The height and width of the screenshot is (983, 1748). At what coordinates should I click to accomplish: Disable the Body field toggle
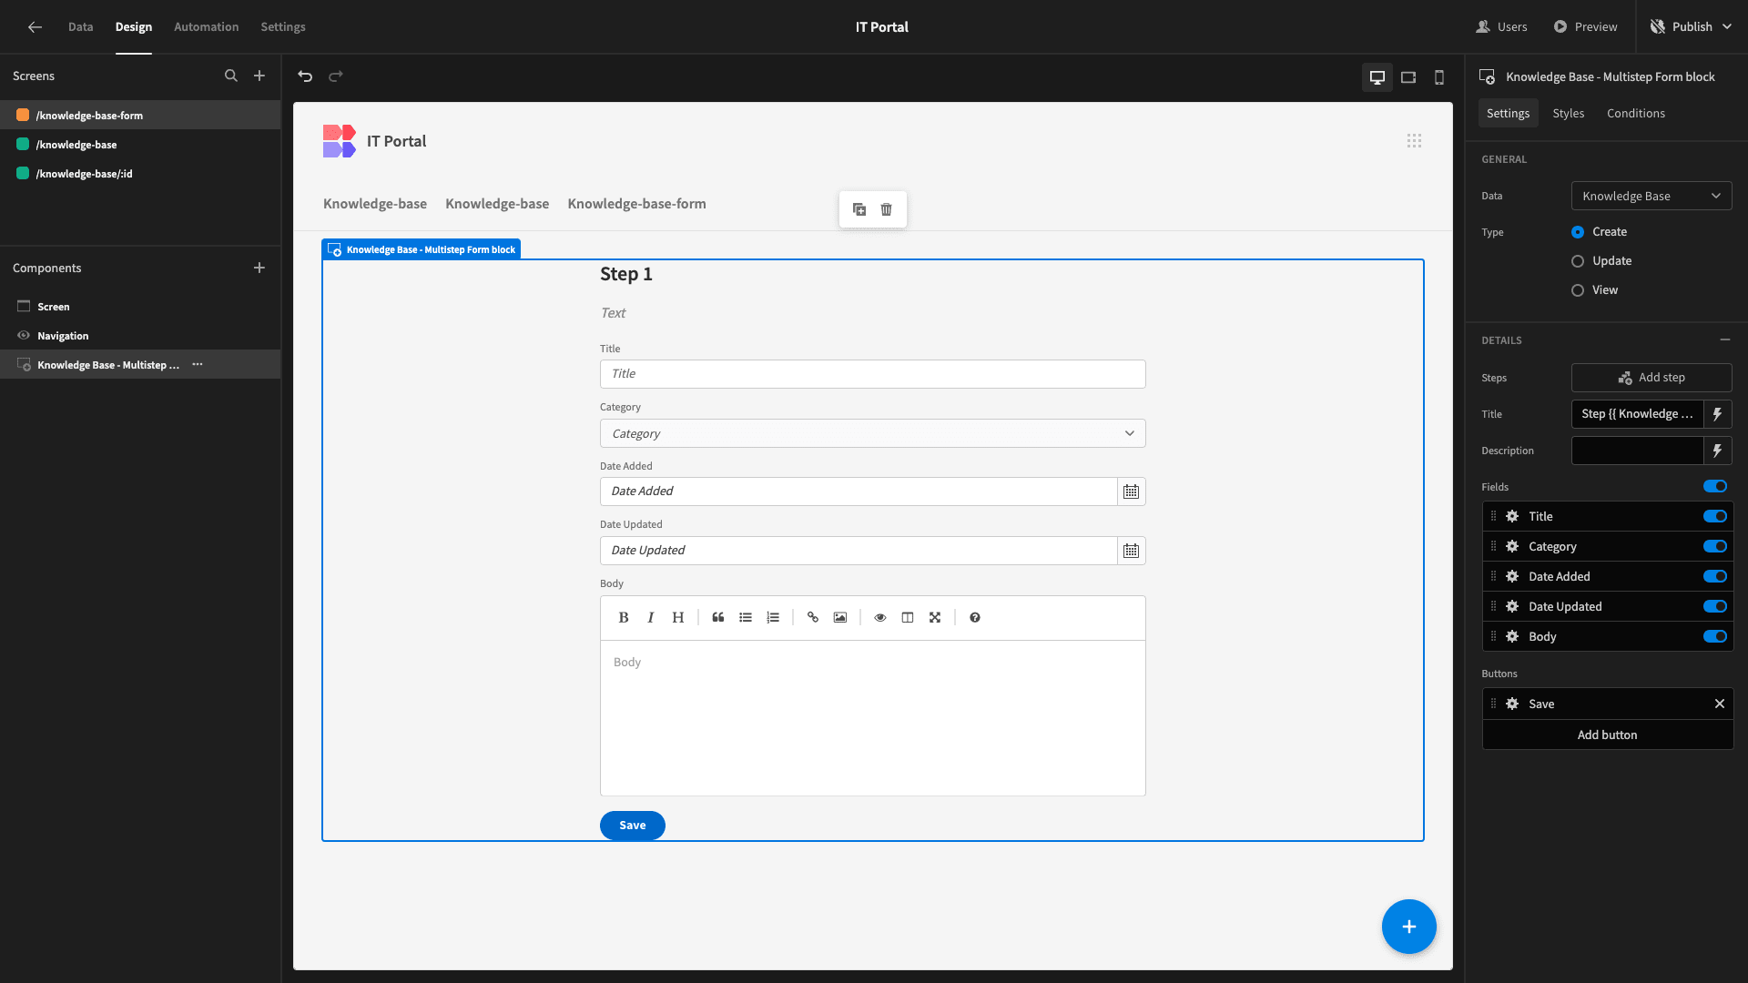coord(1715,636)
